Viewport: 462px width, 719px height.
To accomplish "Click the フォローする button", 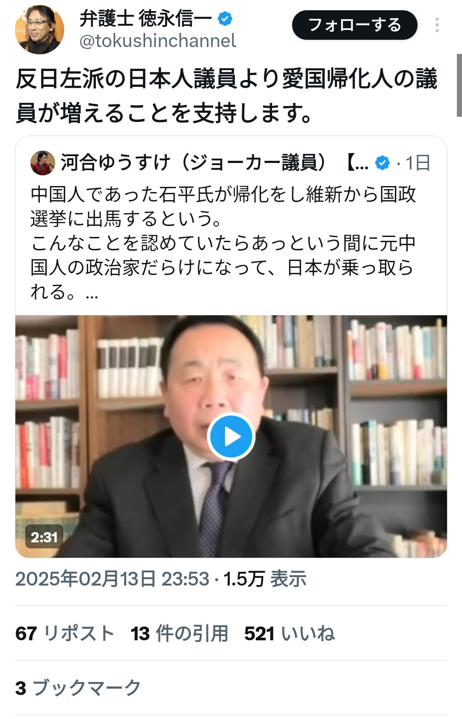I will click(x=355, y=25).
